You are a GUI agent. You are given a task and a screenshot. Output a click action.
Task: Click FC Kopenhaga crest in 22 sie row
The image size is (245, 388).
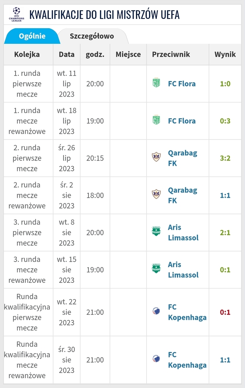point(156,312)
